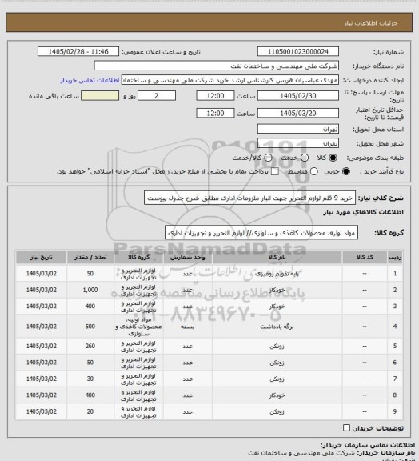Click the delivery province field تهران
The image size is (419, 461).
tap(298, 129)
